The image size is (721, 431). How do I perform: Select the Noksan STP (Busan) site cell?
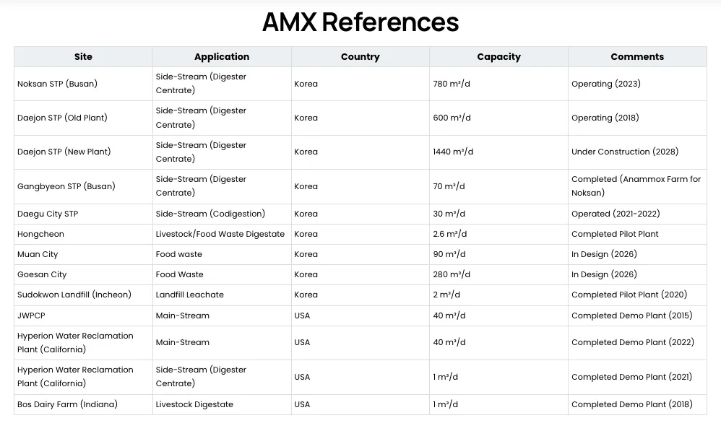pos(57,84)
